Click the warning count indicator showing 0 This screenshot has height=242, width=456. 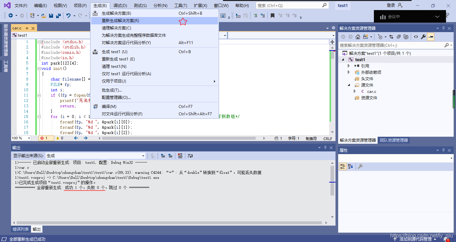60,138
